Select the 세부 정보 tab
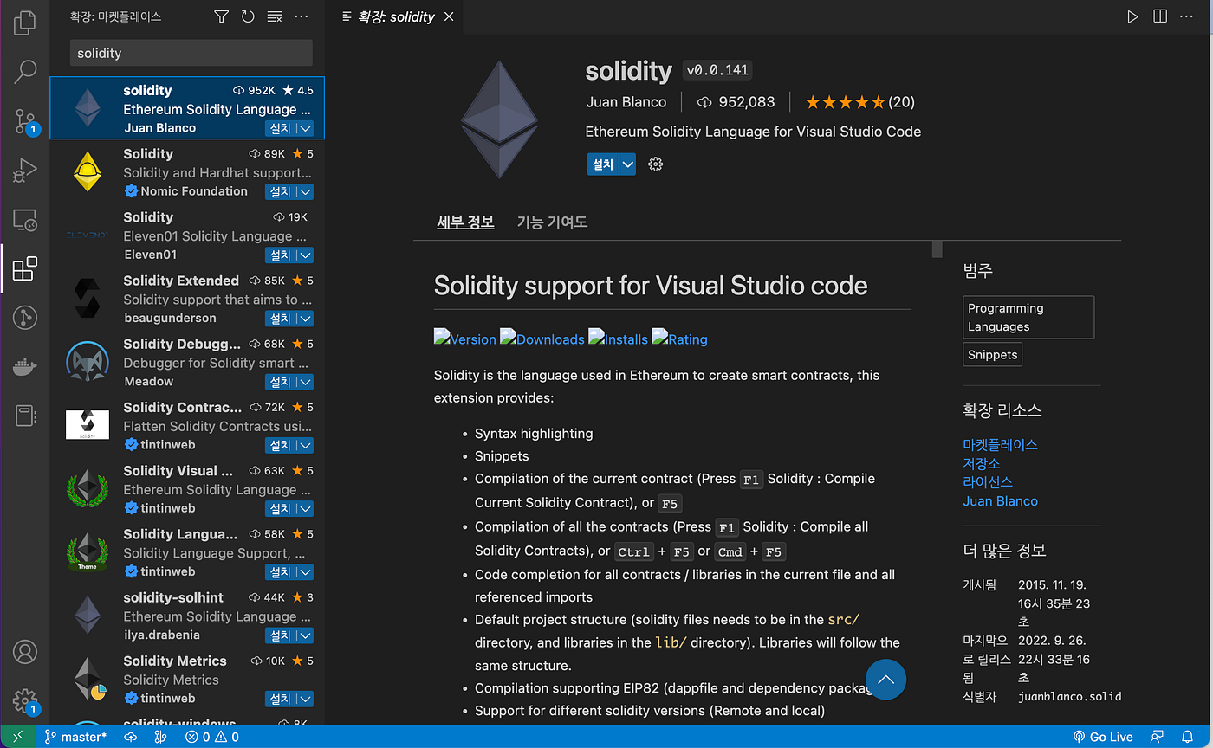This screenshot has width=1213, height=748. pos(465,222)
